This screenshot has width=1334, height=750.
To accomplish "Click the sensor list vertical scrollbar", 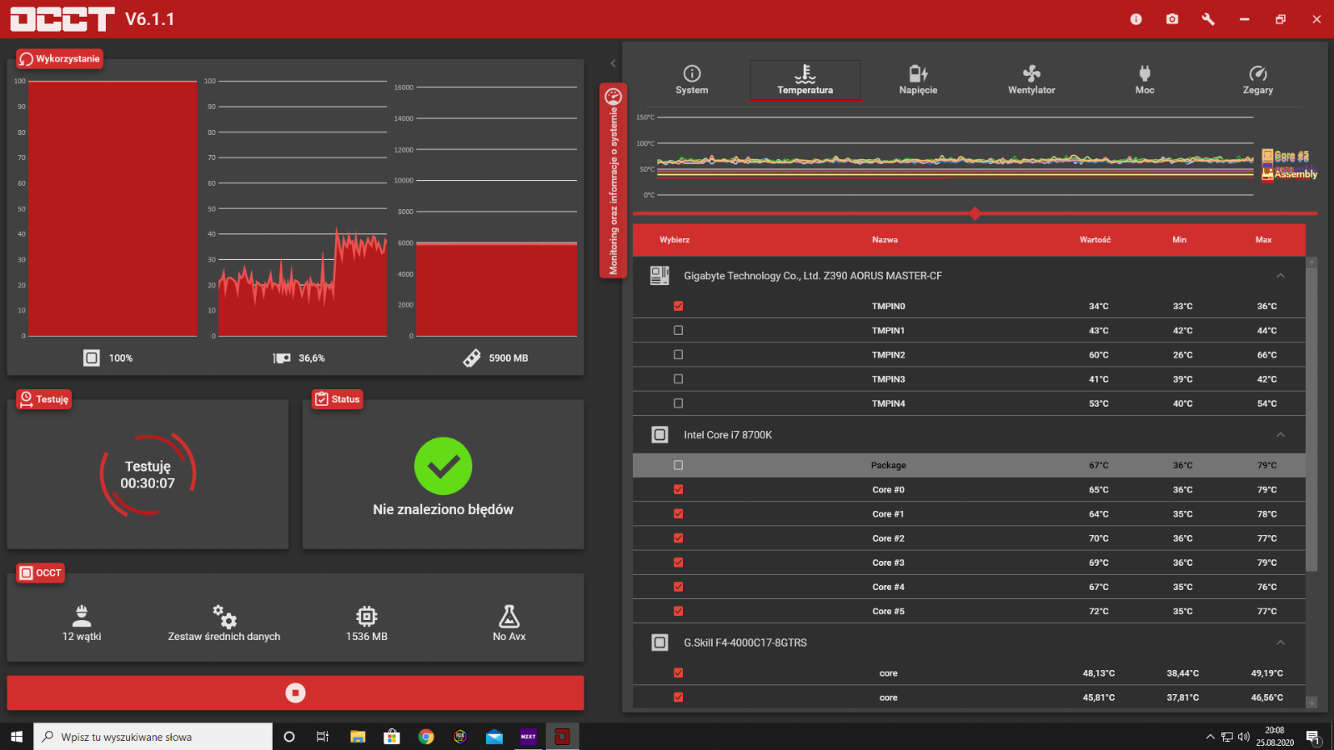I will tap(1311, 418).
